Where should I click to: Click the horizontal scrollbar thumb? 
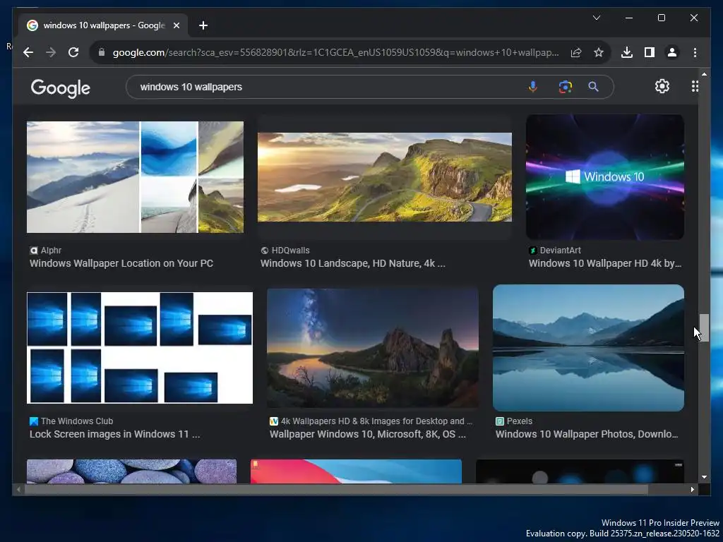(337, 490)
